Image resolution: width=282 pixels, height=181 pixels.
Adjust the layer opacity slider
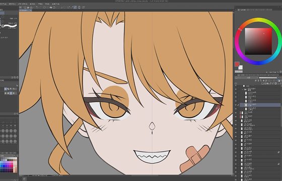coord(268,77)
